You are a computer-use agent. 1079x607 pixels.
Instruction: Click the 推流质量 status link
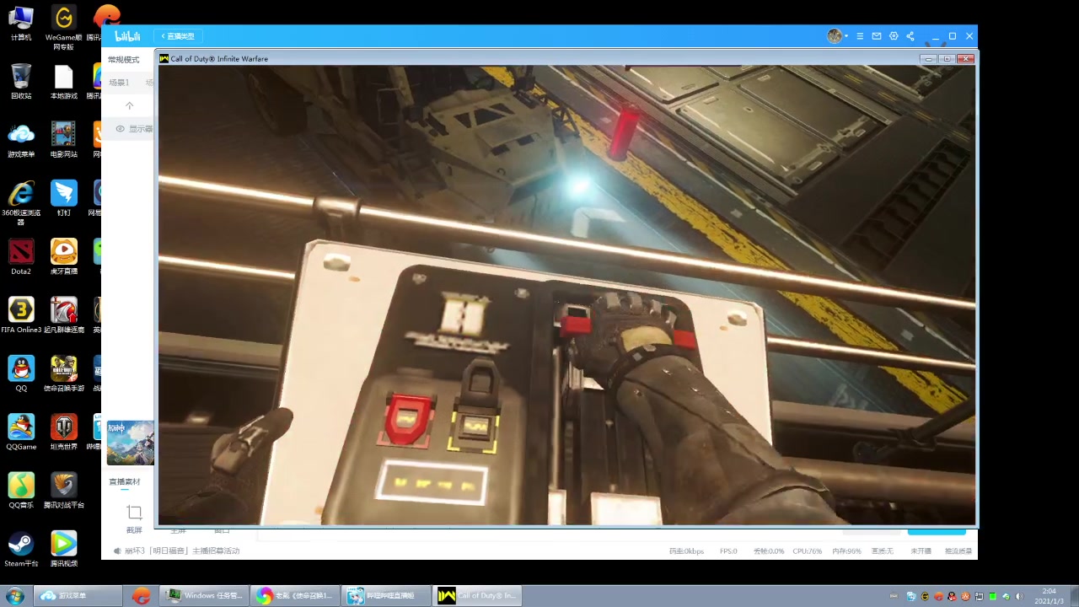958,551
